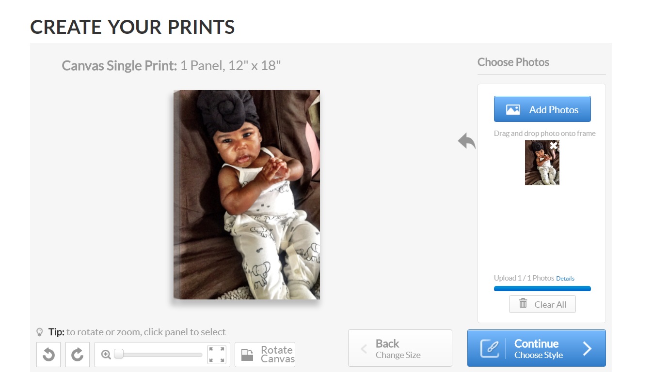Click the picture icon on Add Photos
The image size is (653, 372).
513,110
